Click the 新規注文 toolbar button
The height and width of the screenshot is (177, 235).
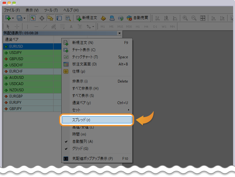pyautogui.click(x=87, y=18)
